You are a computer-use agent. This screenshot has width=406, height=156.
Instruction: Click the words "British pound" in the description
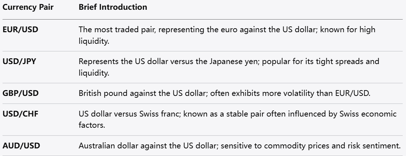(99, 93)
